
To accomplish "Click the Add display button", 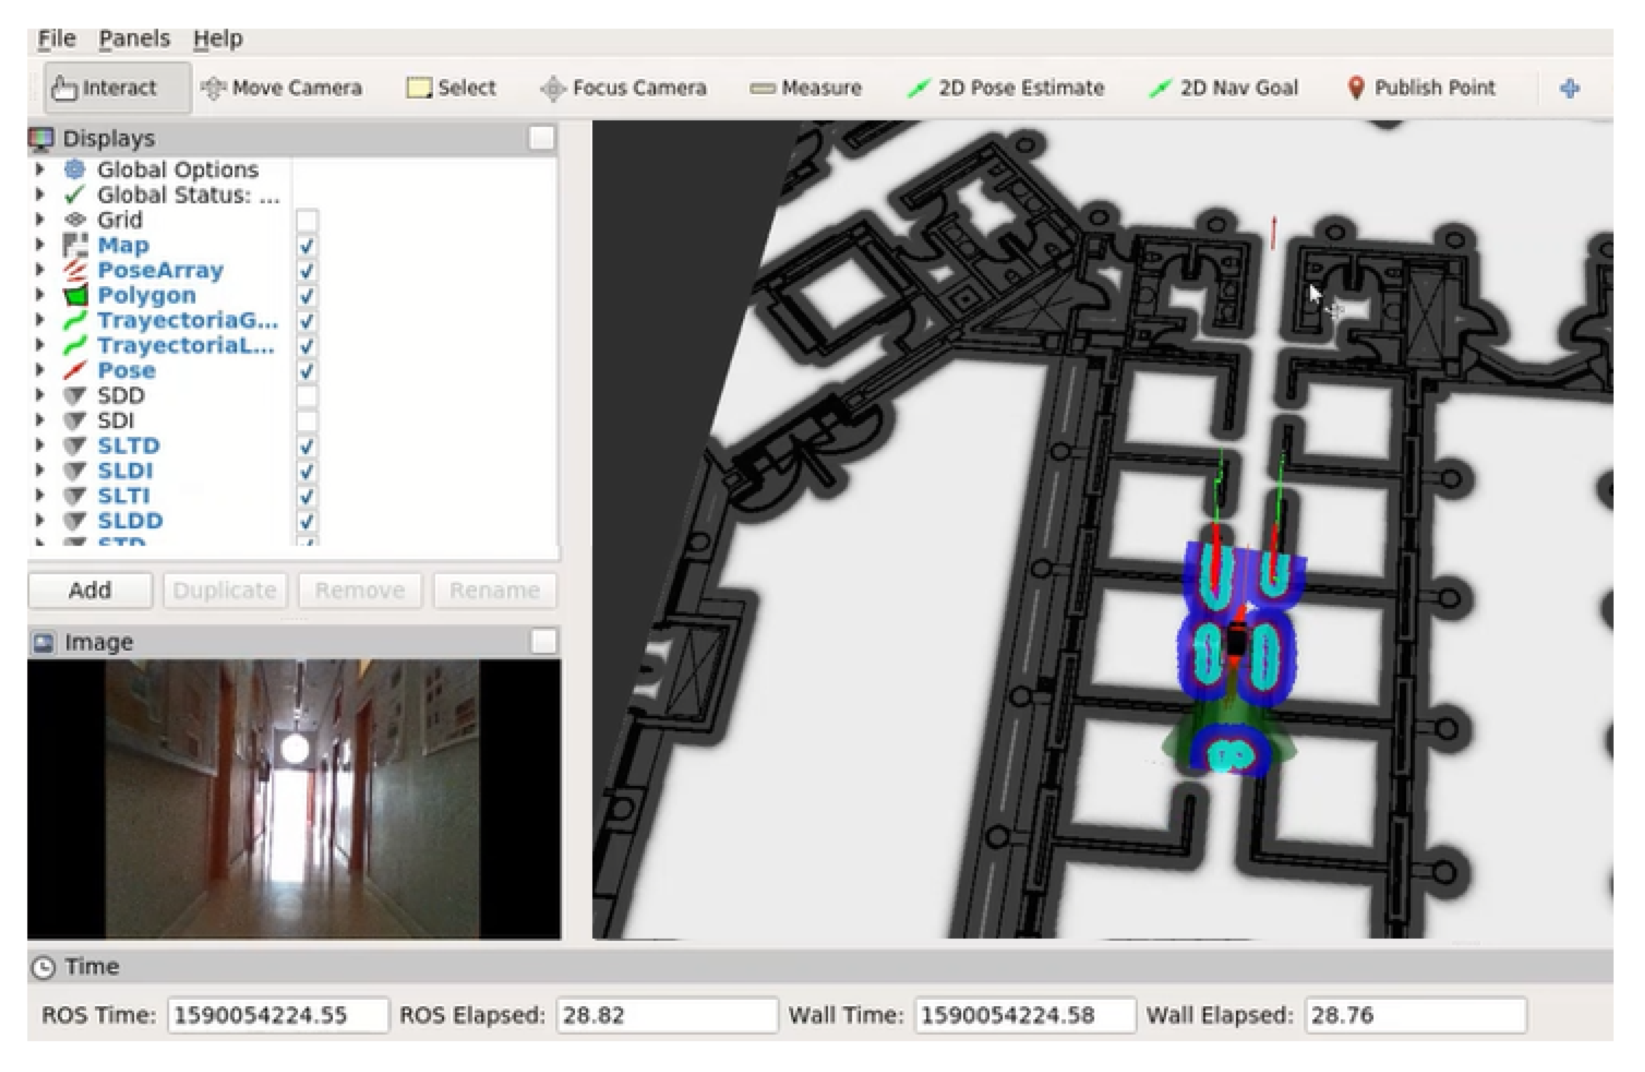I will coord(90,590).
